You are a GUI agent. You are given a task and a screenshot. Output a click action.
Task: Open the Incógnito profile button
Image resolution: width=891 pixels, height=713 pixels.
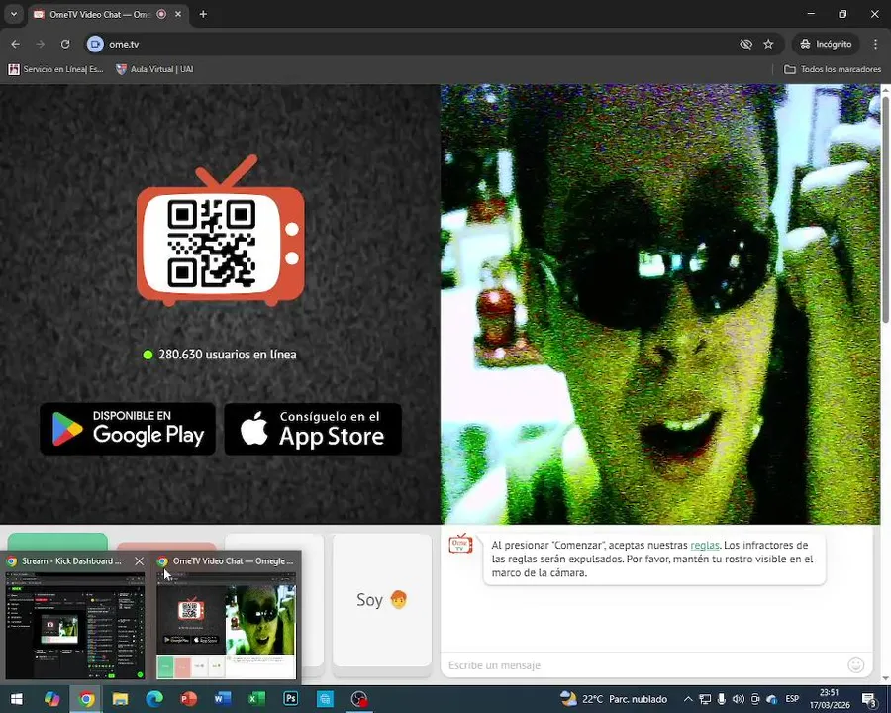[826, 44]
